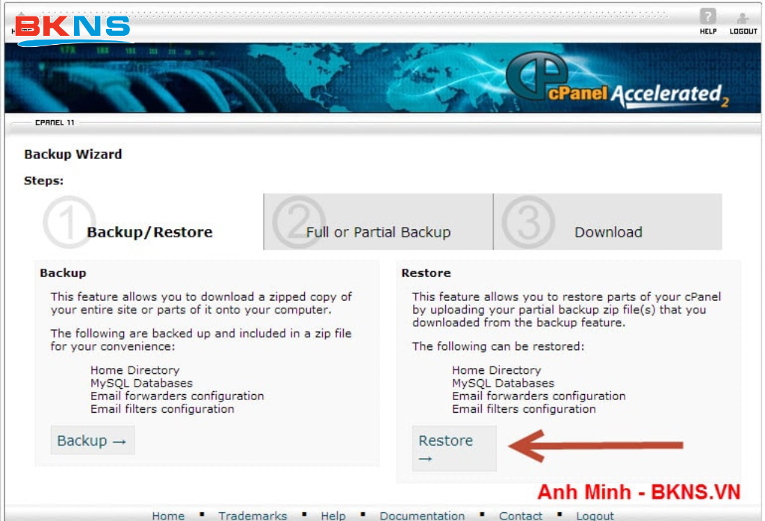Open the Home footer link

point(167,515)
